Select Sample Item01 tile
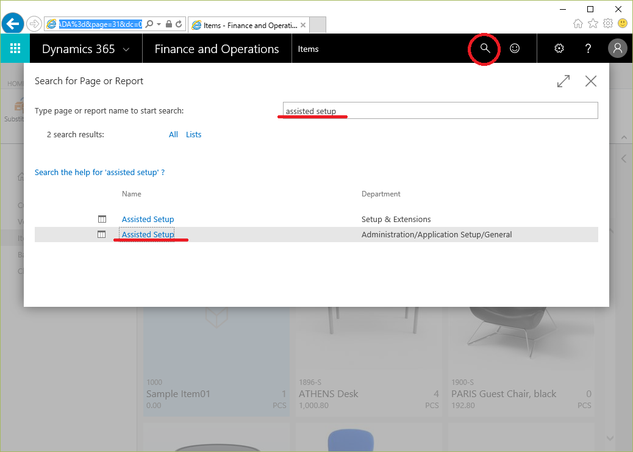 pyautogui.click(x=216, y=362)
